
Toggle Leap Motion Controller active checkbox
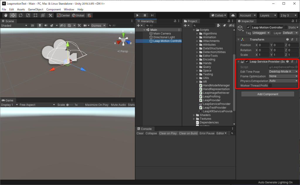pos(248,27)
